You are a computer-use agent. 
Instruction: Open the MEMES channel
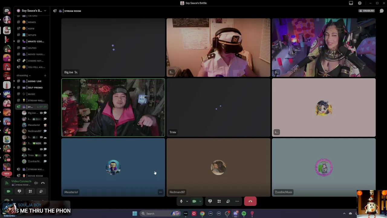point(31,22)
